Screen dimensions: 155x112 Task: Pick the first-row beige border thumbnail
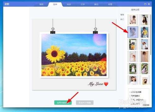click(x=133, y=20)
